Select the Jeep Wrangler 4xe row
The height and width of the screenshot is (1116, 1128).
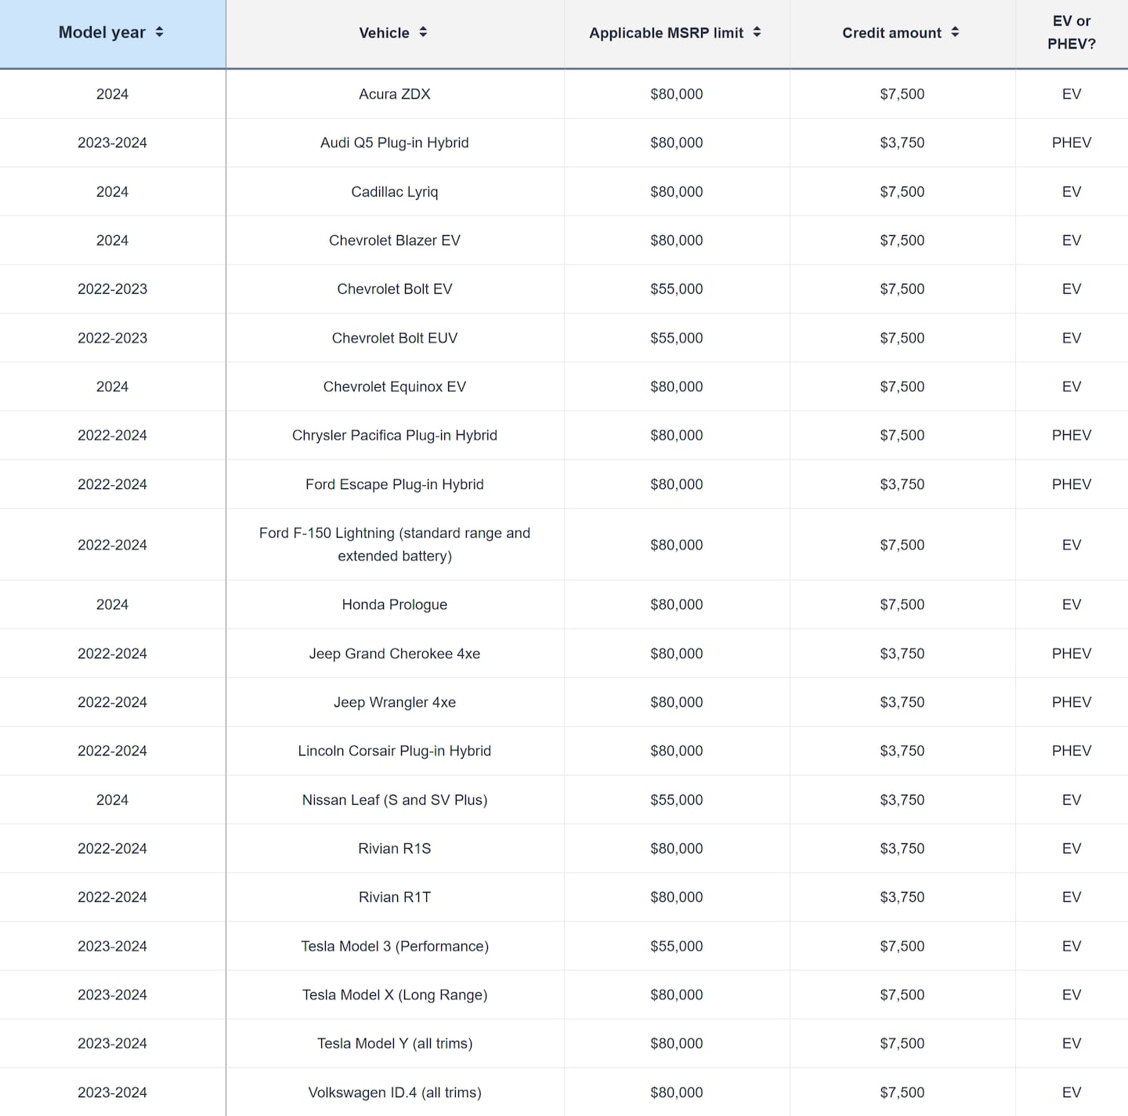pyautogui.click(x=394, y=702)
